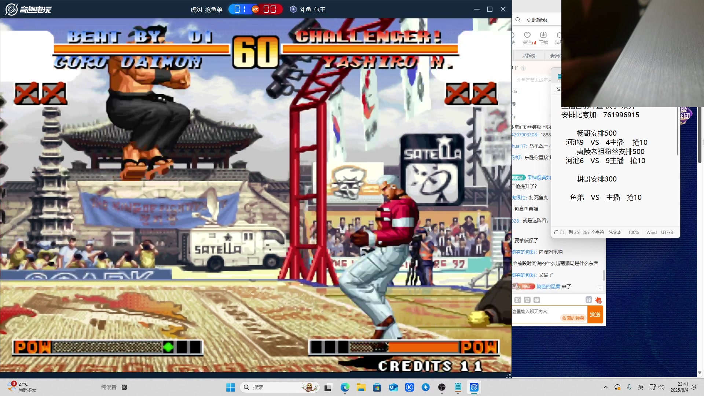The width and height of the screenshot is (704, 396).
Task: Click the 文 menu in Notepad
Action: (558, 89)
